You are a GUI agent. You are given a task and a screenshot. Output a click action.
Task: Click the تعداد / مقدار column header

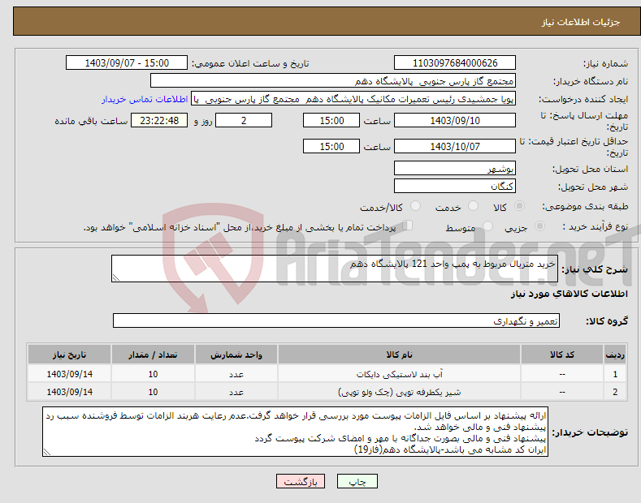click(x=153, y=355)
